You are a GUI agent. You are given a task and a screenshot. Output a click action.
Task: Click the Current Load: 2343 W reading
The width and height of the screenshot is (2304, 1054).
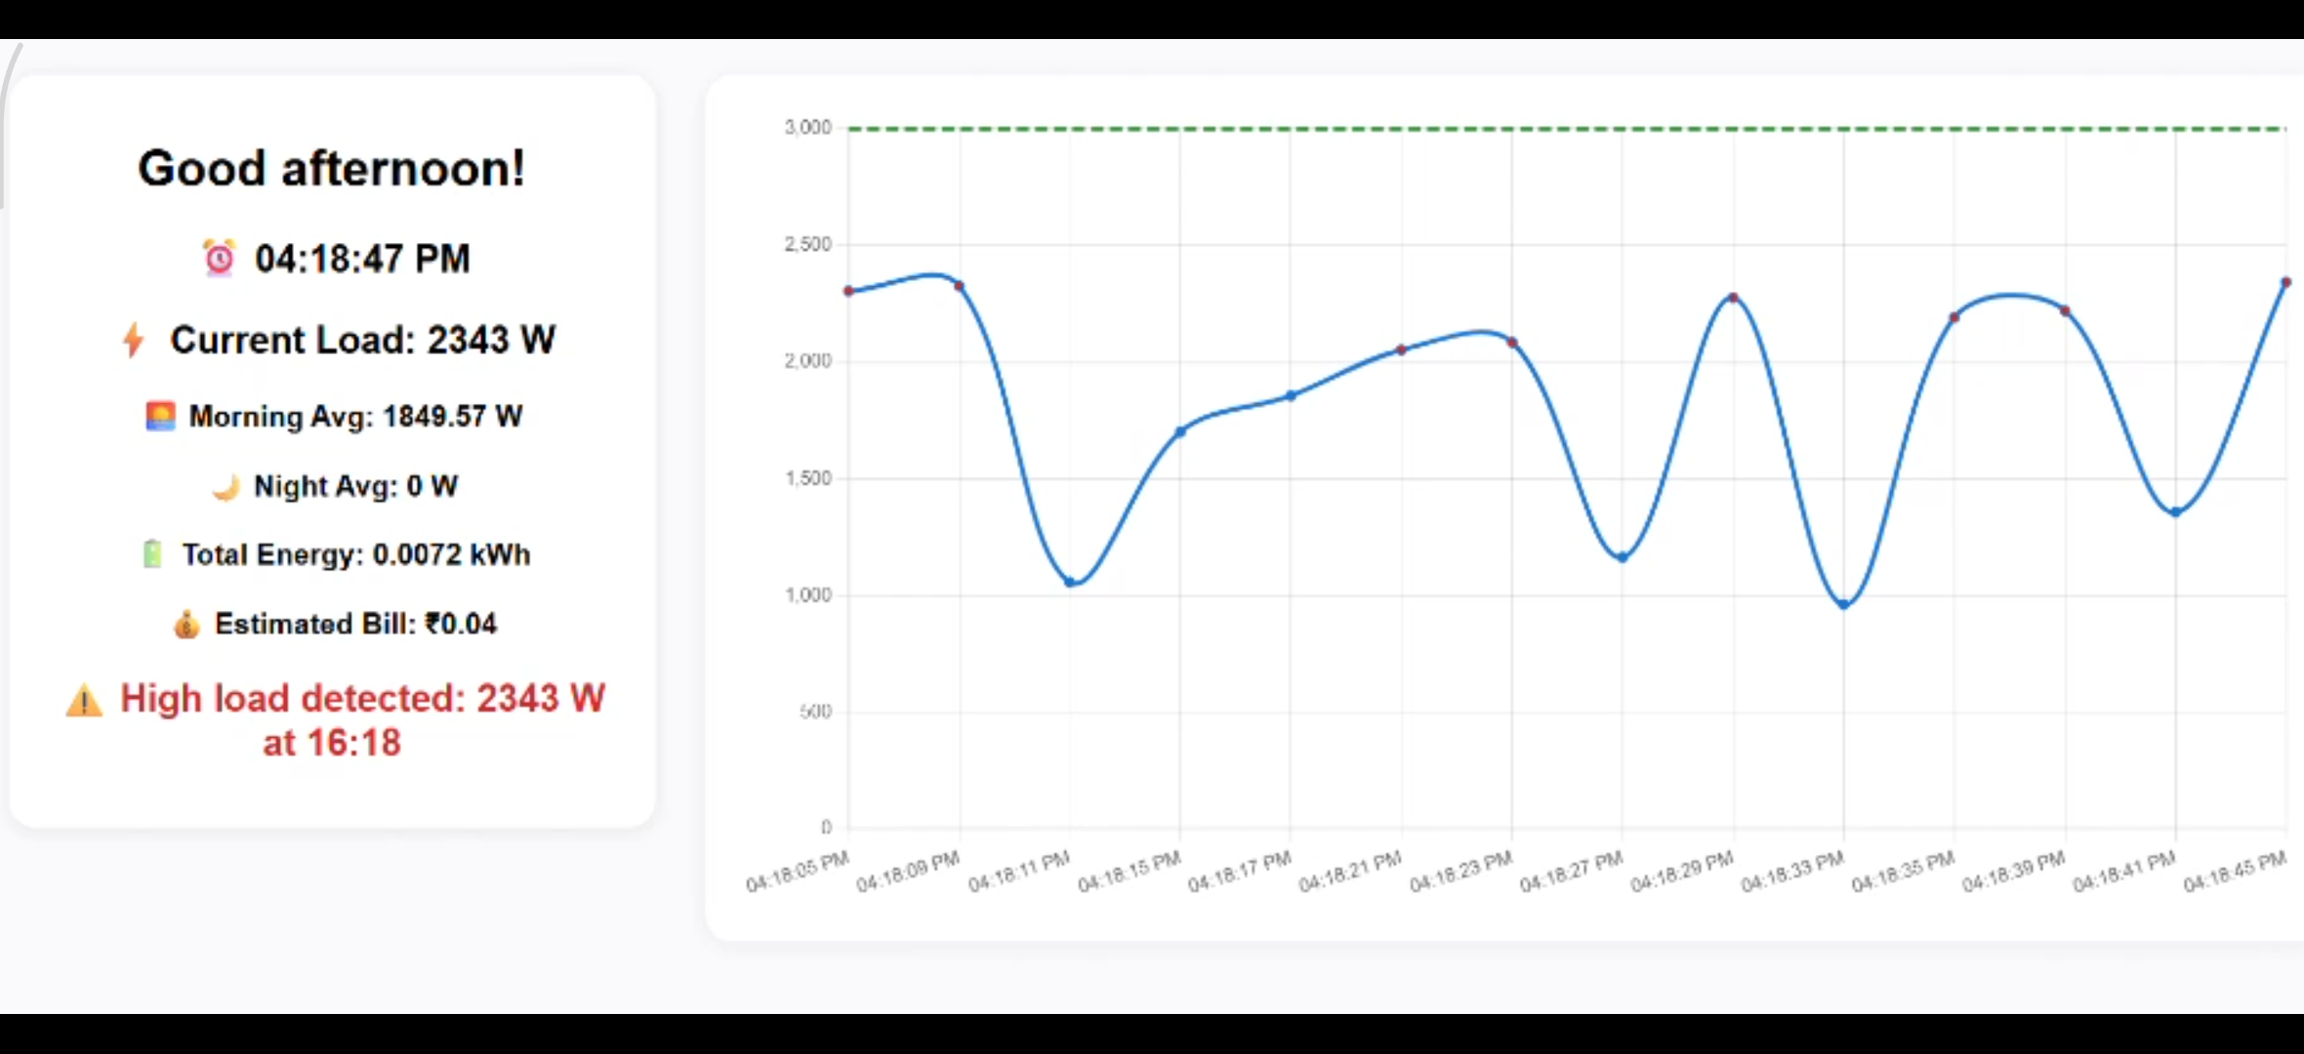click(x=362, y=340)
